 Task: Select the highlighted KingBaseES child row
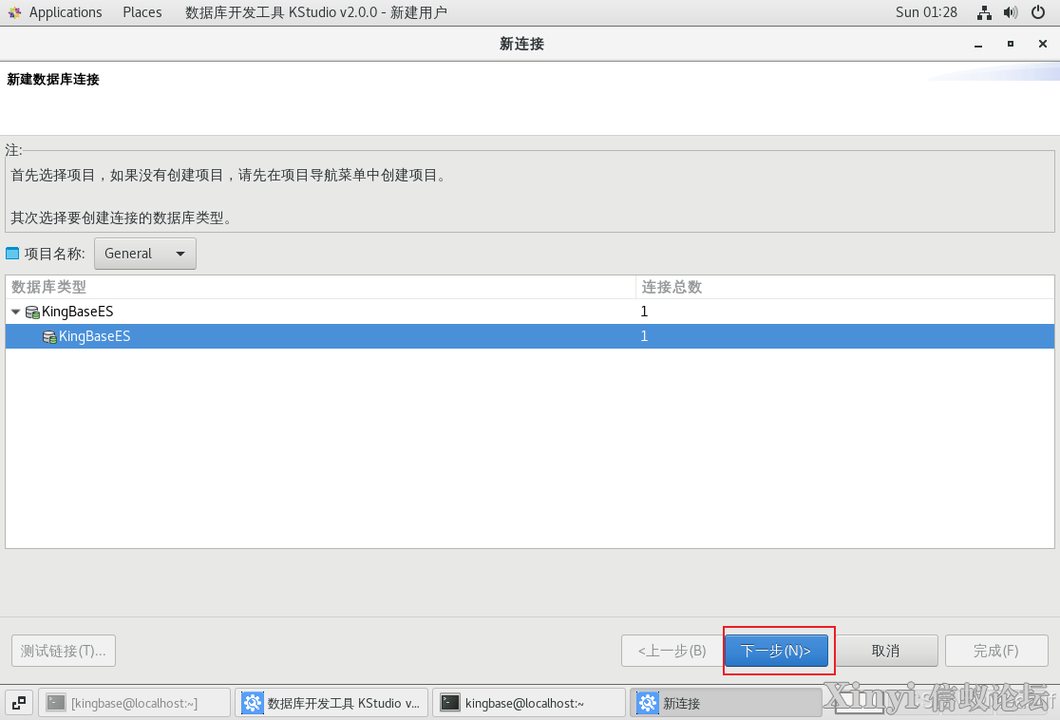(x=530, y=336)
